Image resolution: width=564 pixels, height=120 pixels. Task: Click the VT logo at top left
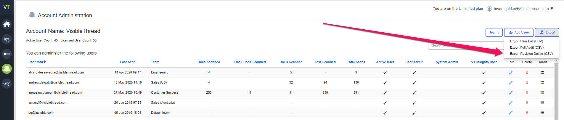click(x=7, y=7)
